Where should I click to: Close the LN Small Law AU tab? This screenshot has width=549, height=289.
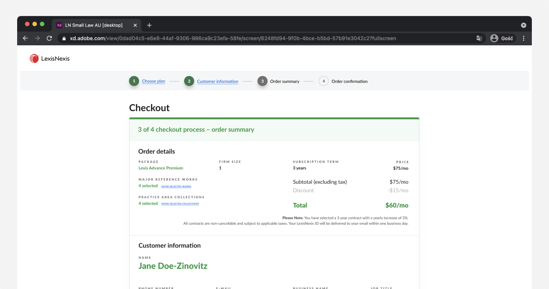[135, 25]
